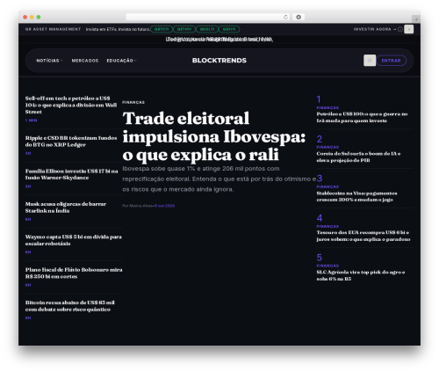
Task: Click the '1 MIN' timestamp under Sell-off story
Action: pos(31,120)
